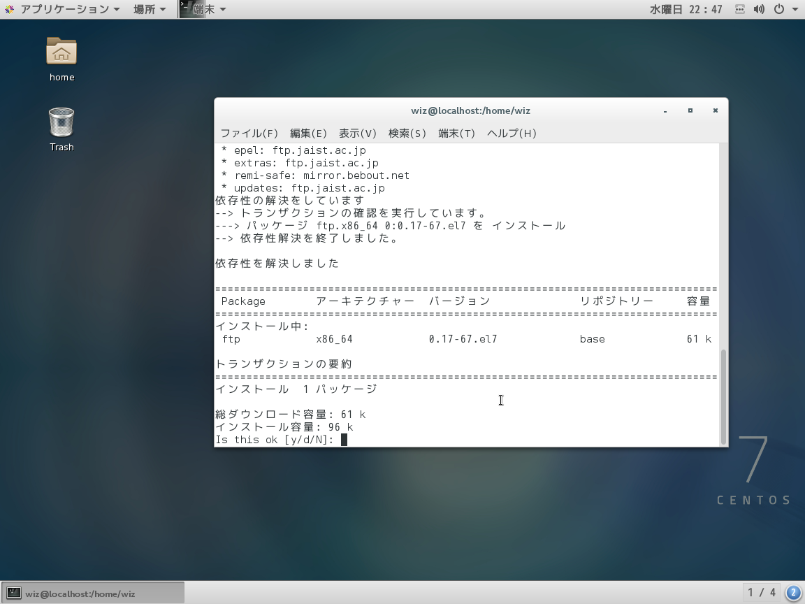Screen dimensions: 805x604
Task: Click the terminal vertical scrollbar handle
Action: pos(723,396)
